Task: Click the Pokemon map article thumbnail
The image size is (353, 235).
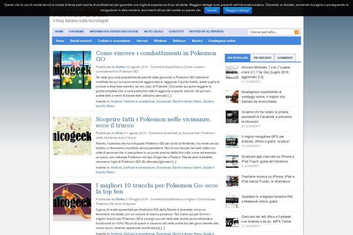Action: pyautogui.click(x=72, y=136)
